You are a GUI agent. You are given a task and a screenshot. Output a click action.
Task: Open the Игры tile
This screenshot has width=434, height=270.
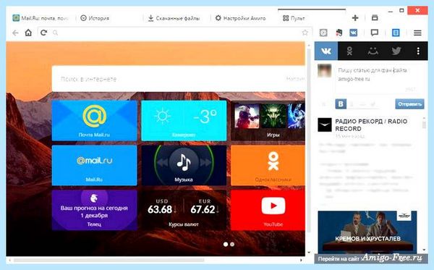click(x=268, y=120)
